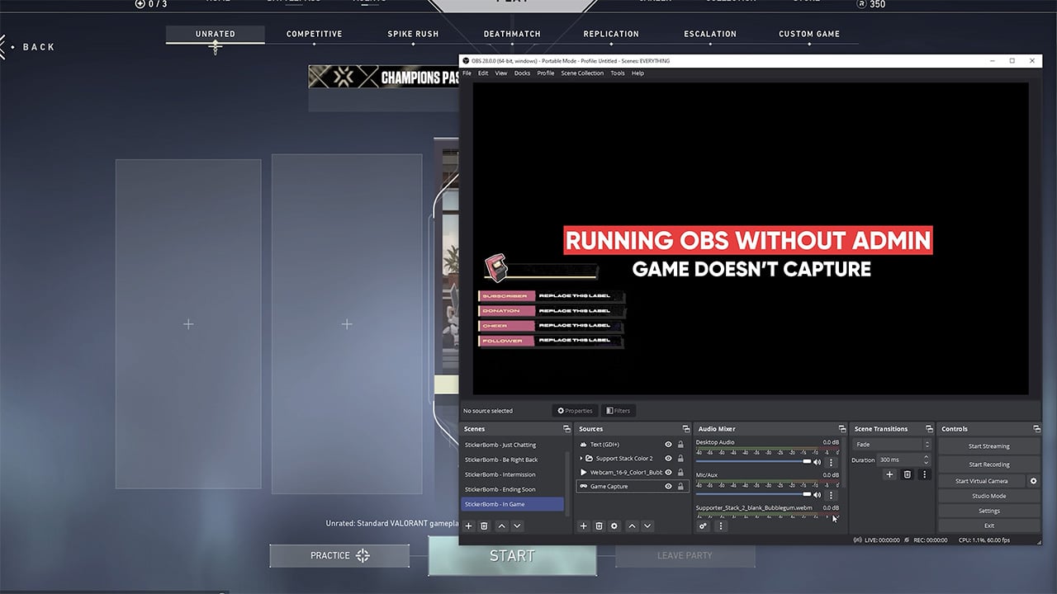Open scene transition three-dot properties

(924, 474)
